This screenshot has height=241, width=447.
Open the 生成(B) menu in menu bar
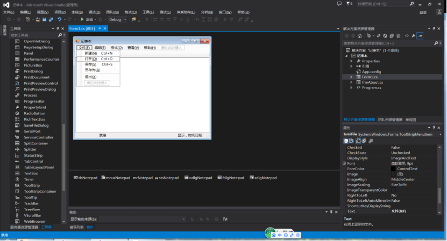(77, 12)
